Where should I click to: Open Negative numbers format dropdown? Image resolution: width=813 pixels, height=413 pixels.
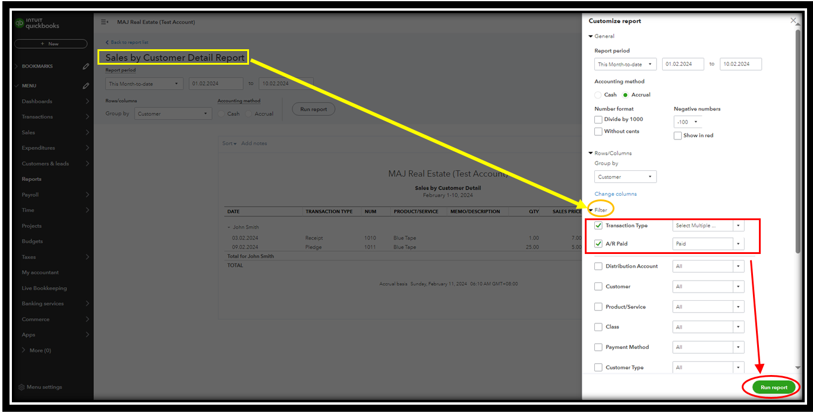688,122
